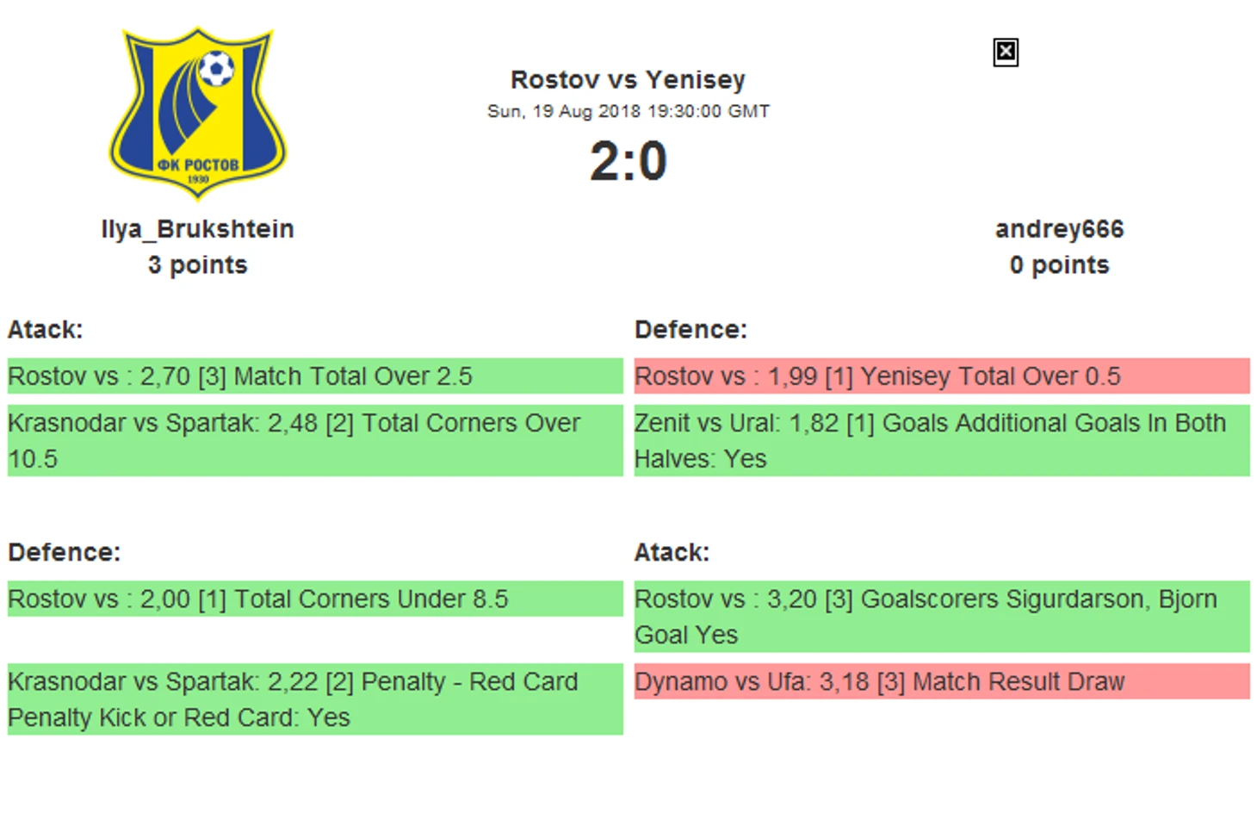Select the Yenisey Total Over 0.5 red row
This screenshot has width=1257, height=826.
click(942, 376)
